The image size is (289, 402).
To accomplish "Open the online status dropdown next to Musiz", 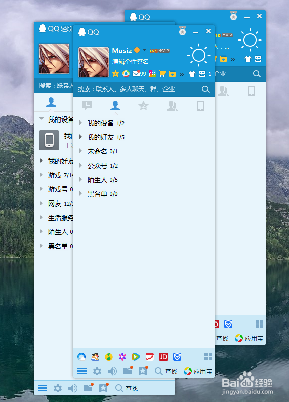I will pyautogui.click(x=145, y=50).
